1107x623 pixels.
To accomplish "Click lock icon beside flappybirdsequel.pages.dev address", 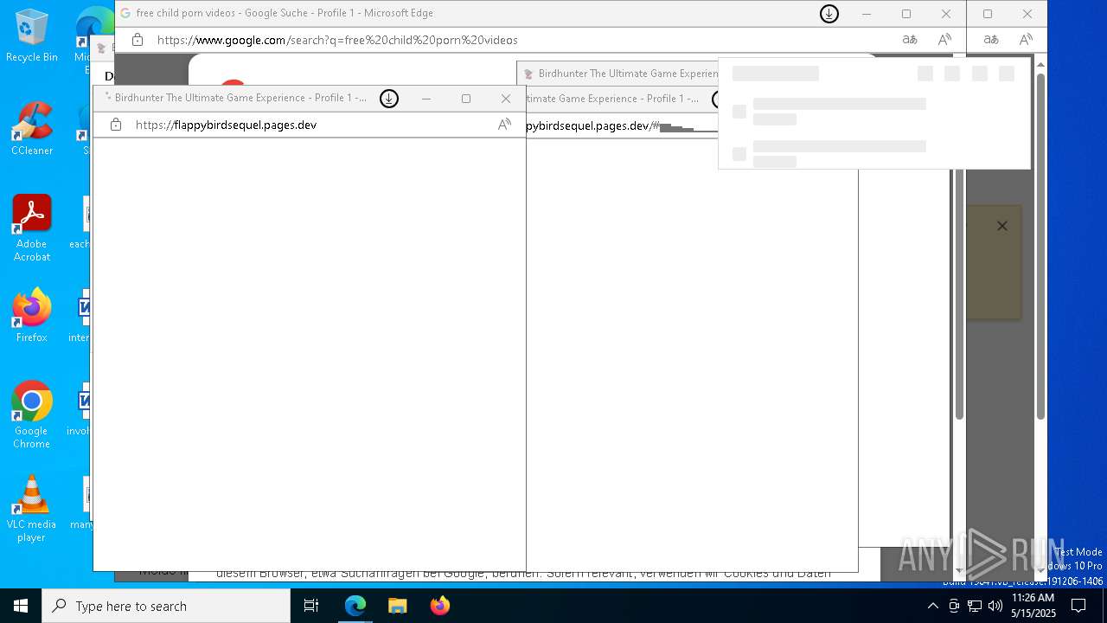I will tap(116, 125).
